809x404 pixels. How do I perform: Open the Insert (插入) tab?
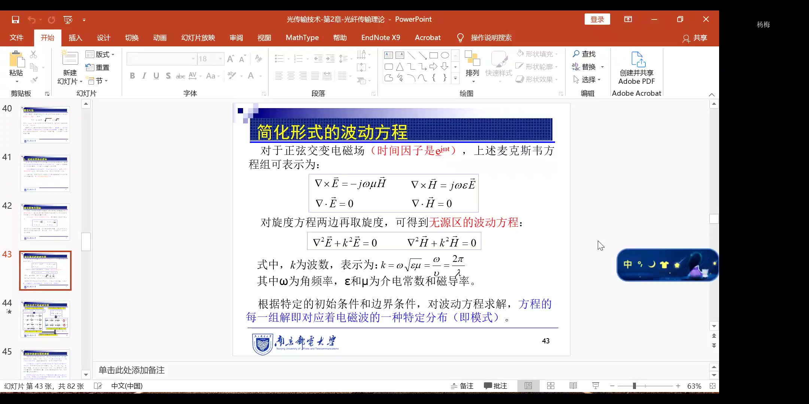coord(75,37)
